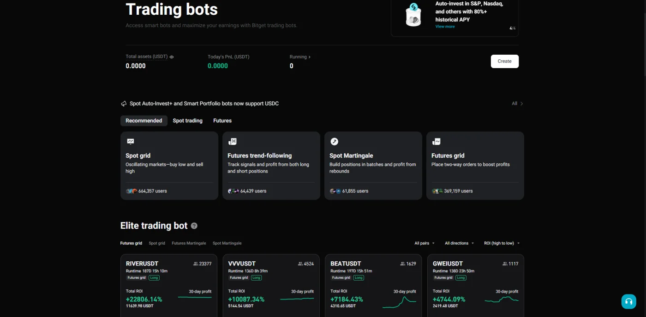Click the Futures trend-following bot icon

coord(233,142)
